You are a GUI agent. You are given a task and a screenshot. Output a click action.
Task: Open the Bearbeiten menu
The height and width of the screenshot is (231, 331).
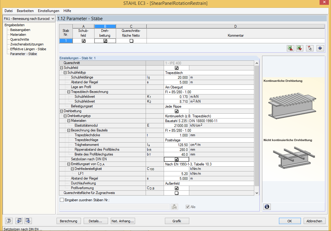click(x=25, y=11)
